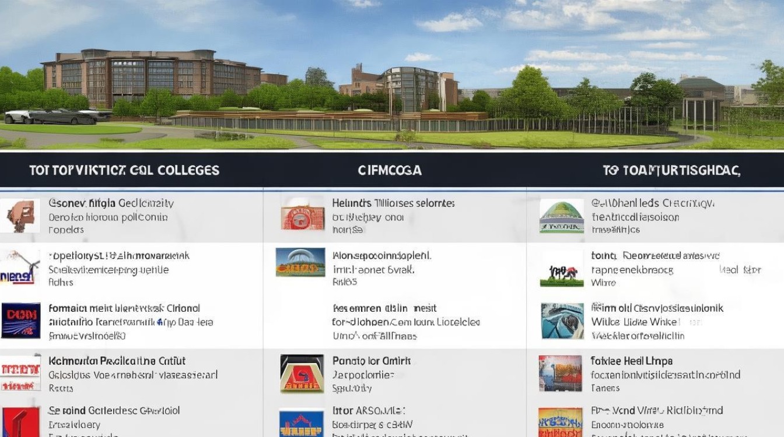Screen dimensions: 784x437
Task: Open the 'fokkee Hed Lhnpa' entry
Action: 631,361
